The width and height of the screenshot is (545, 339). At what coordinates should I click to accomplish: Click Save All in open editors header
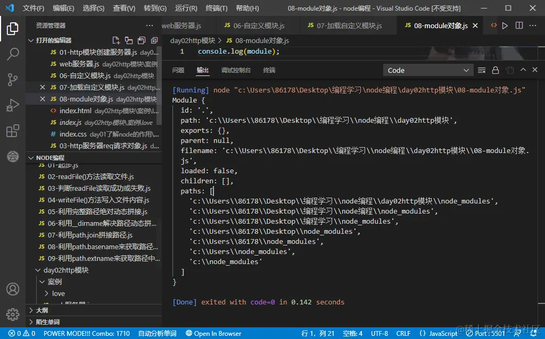(x=142, y=40)
